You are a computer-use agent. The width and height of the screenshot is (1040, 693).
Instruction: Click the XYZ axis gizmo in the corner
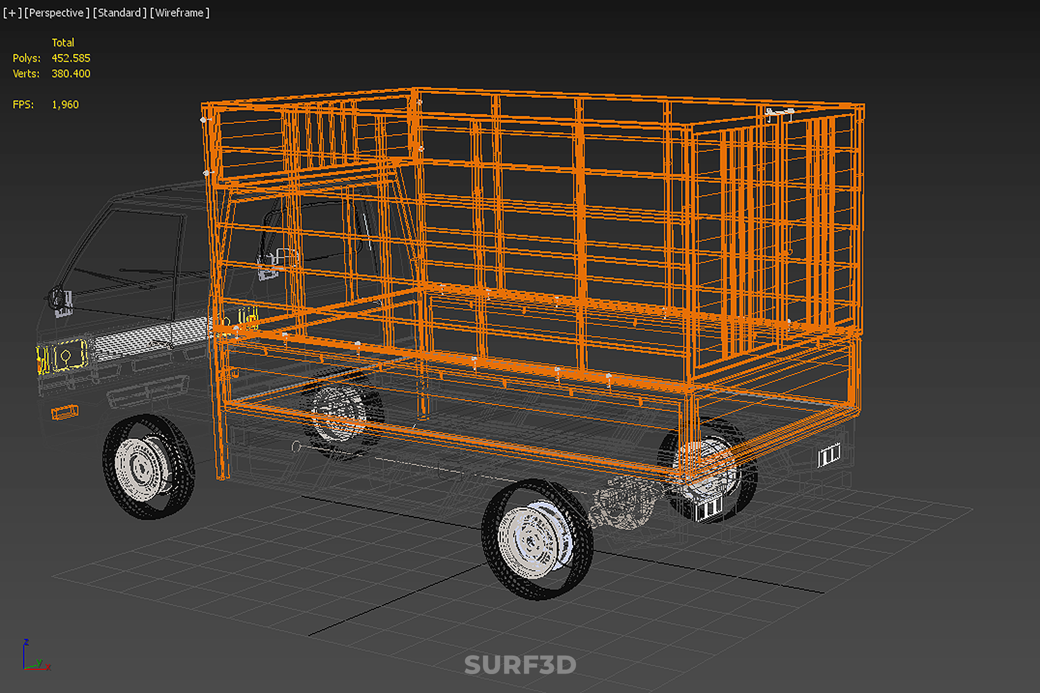pos(36,657)
